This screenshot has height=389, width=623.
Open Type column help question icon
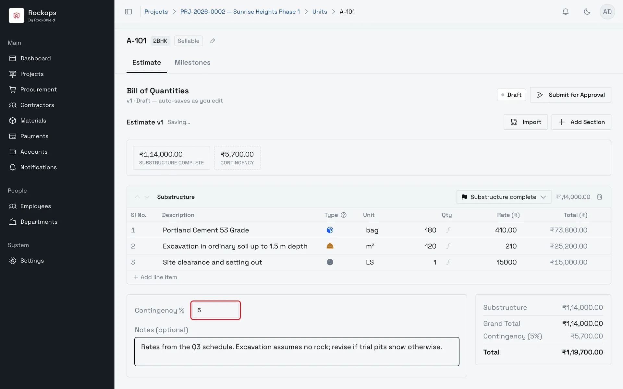(344, 215)
